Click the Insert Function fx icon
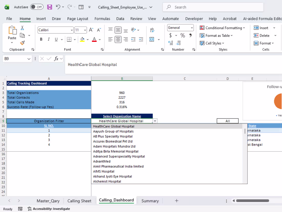The height and width of the screenshot is (212, 282). click(x=56, y=59)
